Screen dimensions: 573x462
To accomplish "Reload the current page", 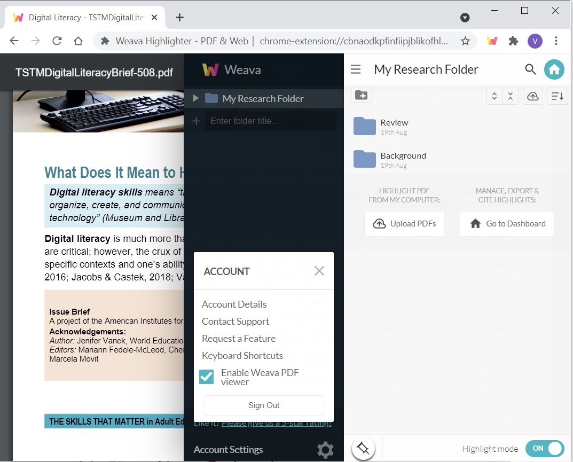I will (x=57, y=41).
